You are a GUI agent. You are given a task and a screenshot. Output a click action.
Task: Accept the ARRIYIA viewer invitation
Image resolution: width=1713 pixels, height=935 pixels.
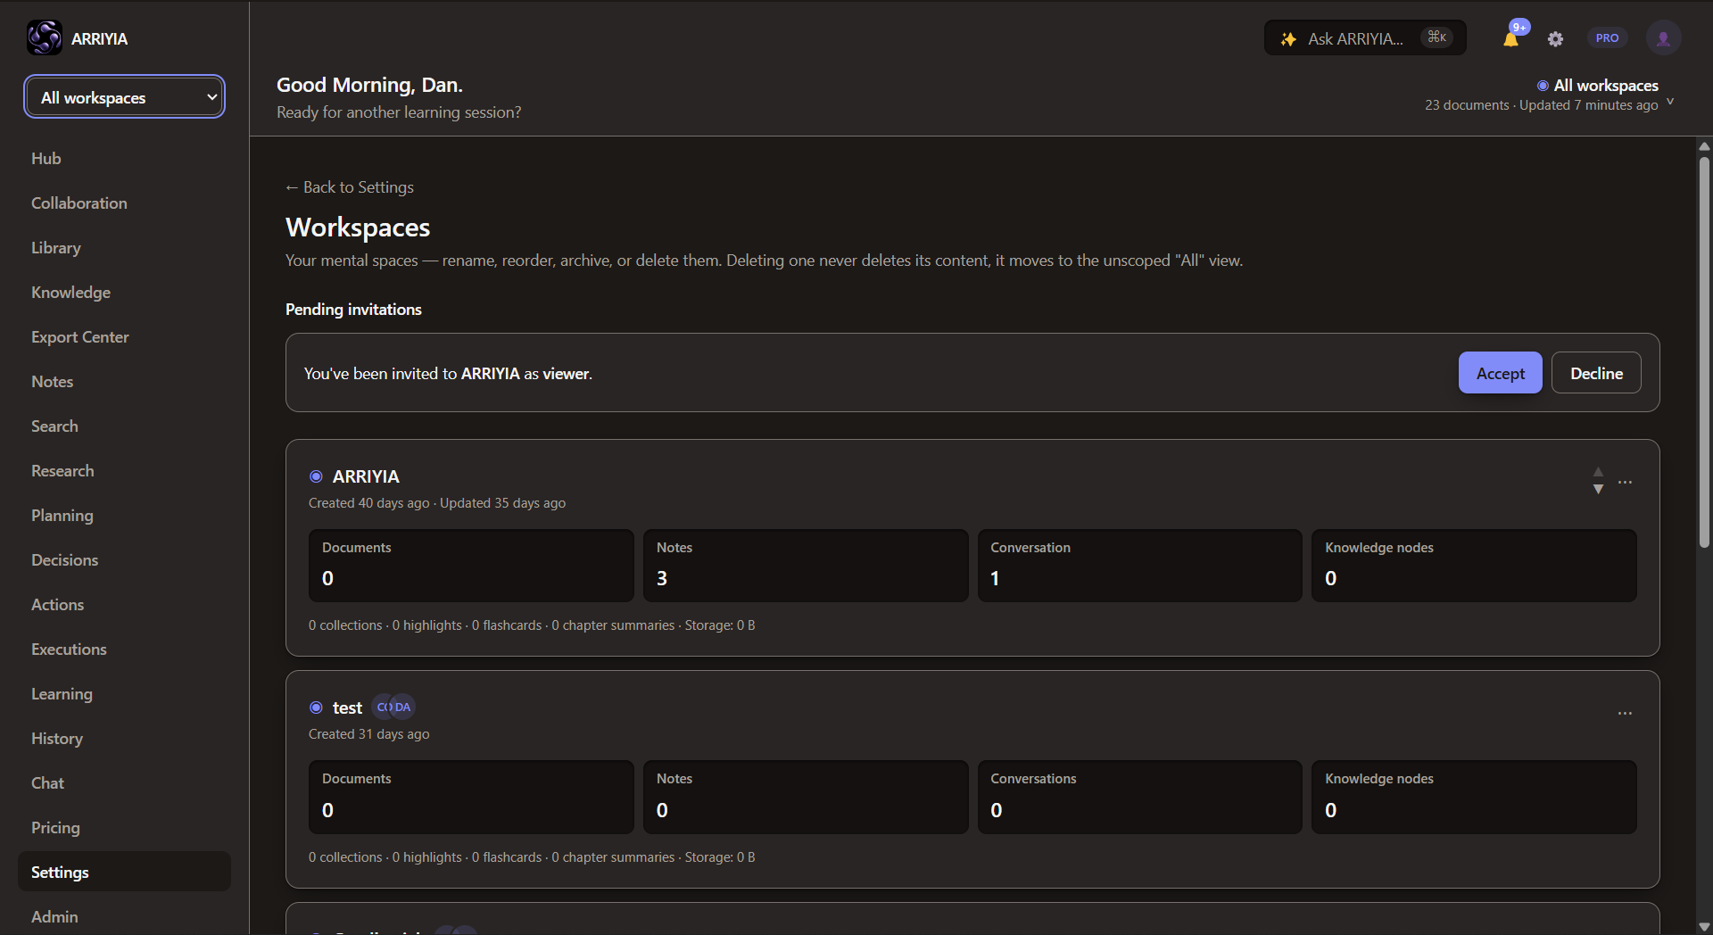[x=1500, y=373]
